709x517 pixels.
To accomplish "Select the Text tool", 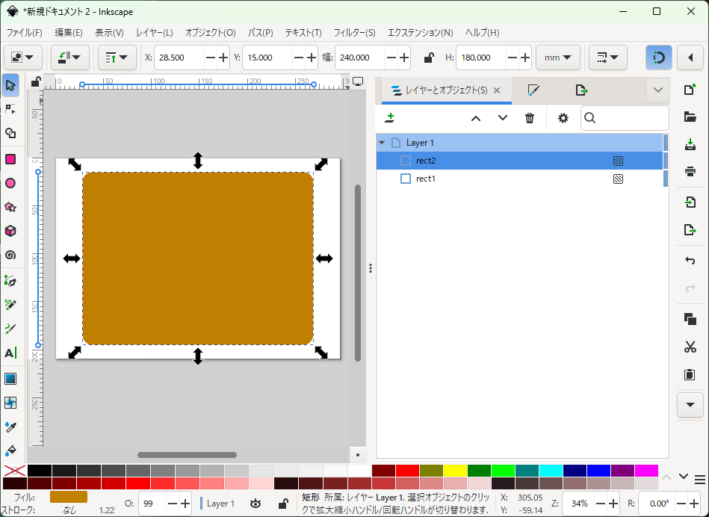I will click(10, 353).
